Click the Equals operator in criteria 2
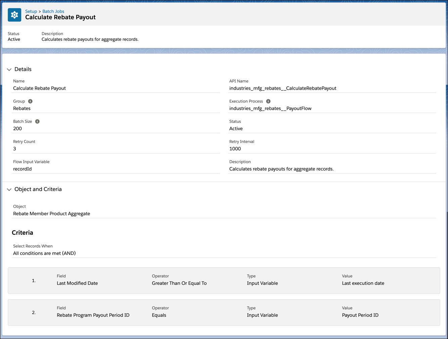Screen dimensions: 448x339 click(159, 315)
